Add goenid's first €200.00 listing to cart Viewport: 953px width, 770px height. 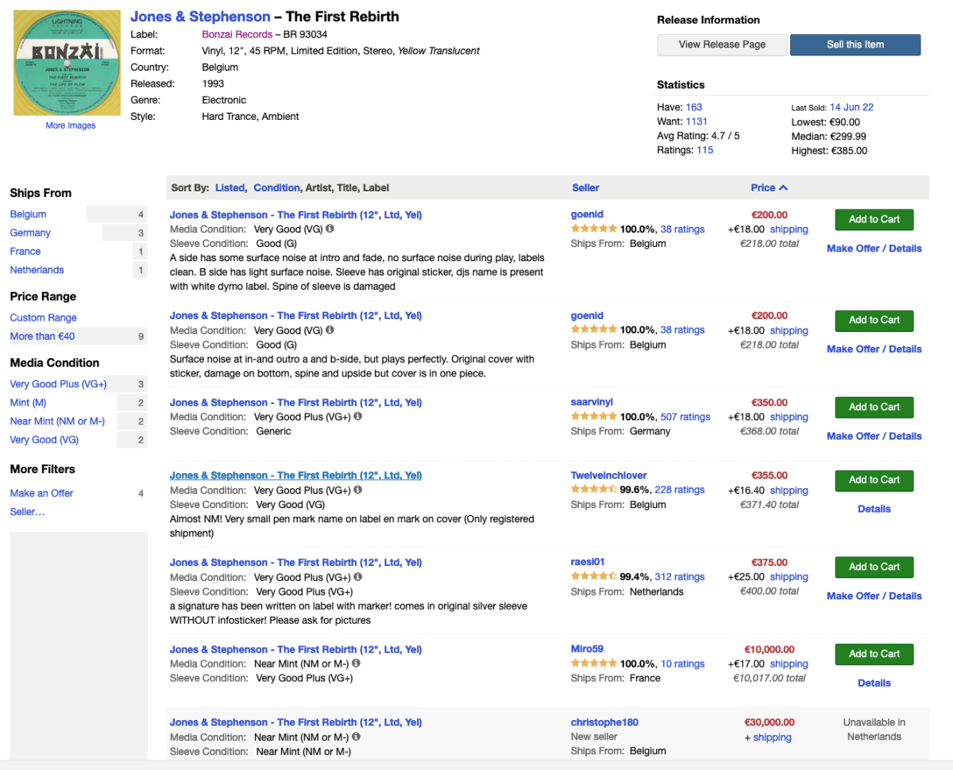pyautogui.click(x=874, y=220)
